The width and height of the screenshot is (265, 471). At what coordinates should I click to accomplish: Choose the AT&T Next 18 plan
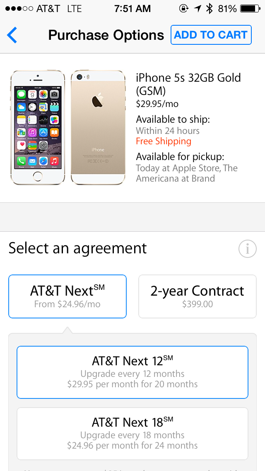click(132, 433)
